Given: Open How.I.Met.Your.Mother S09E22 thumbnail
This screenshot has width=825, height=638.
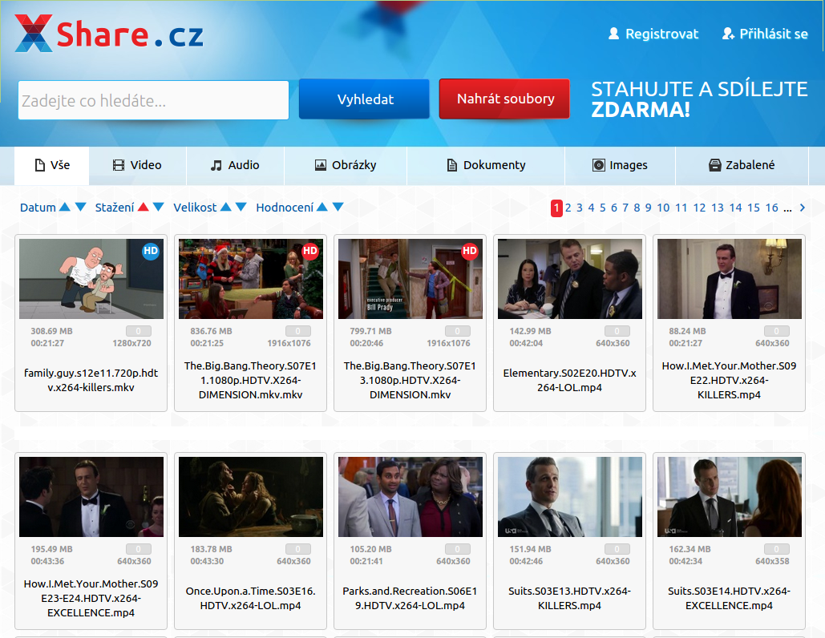Looking at the screenshot, I should 730,279.
